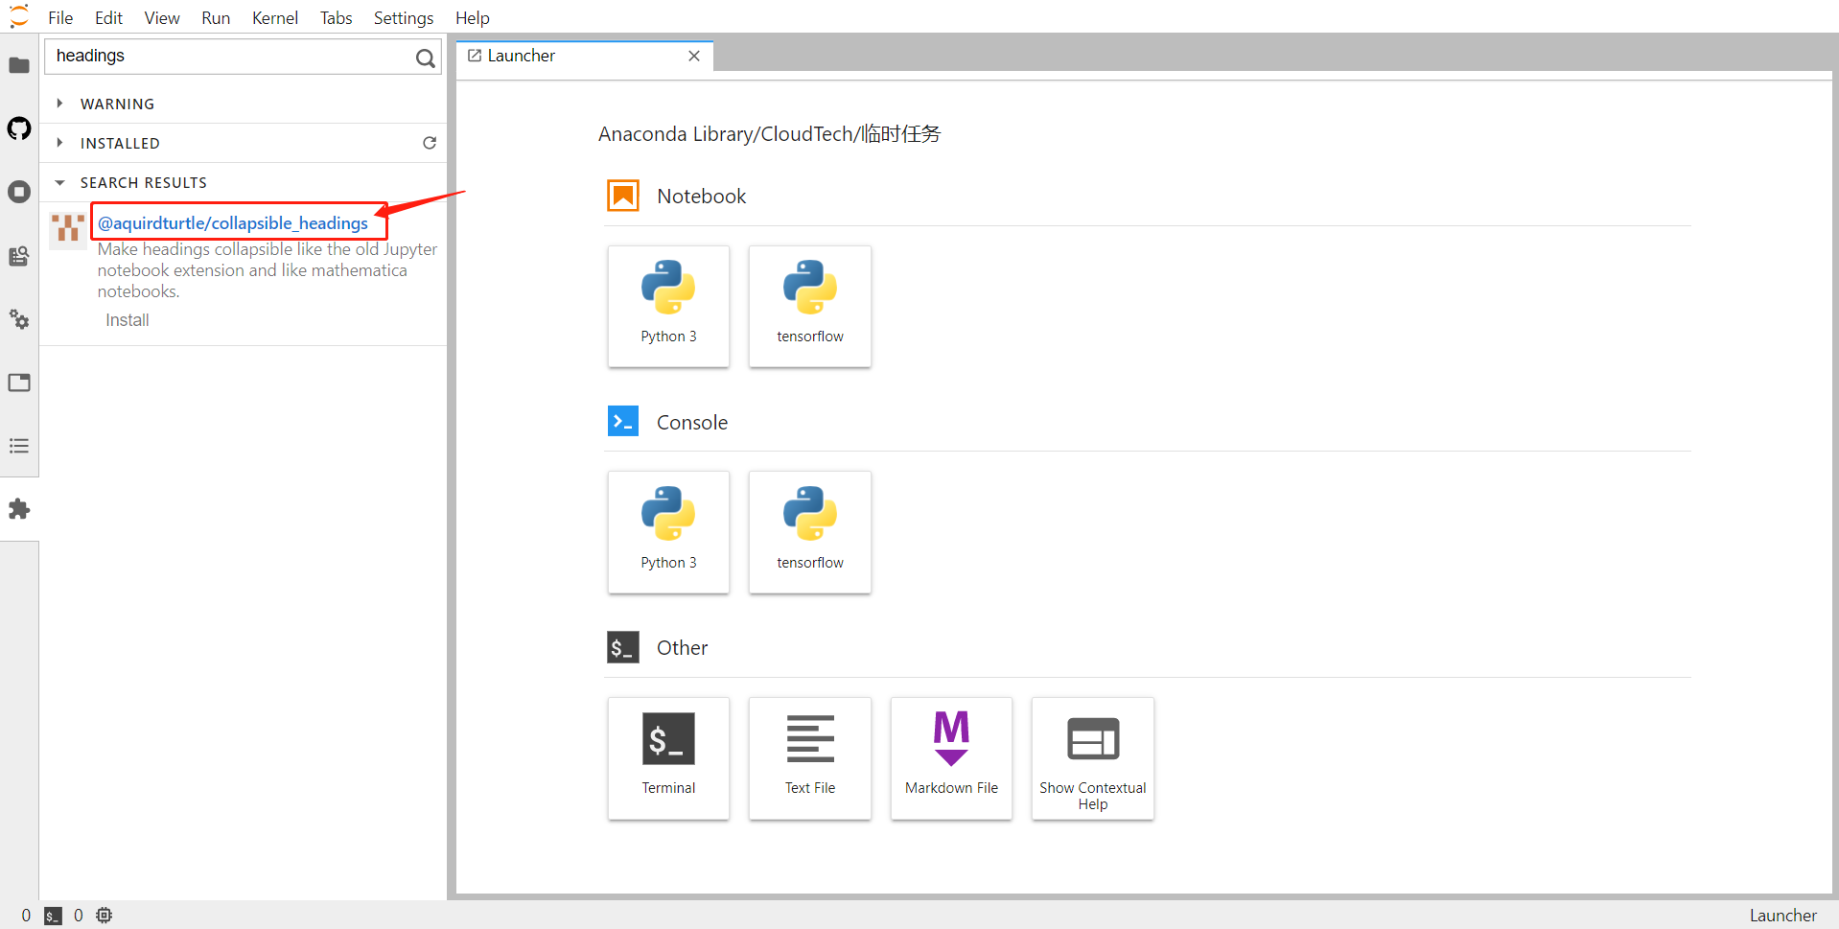Click the Launcher label in status bar
Viewport: 1839px width, 929px height.
(x=1782, y=916)
